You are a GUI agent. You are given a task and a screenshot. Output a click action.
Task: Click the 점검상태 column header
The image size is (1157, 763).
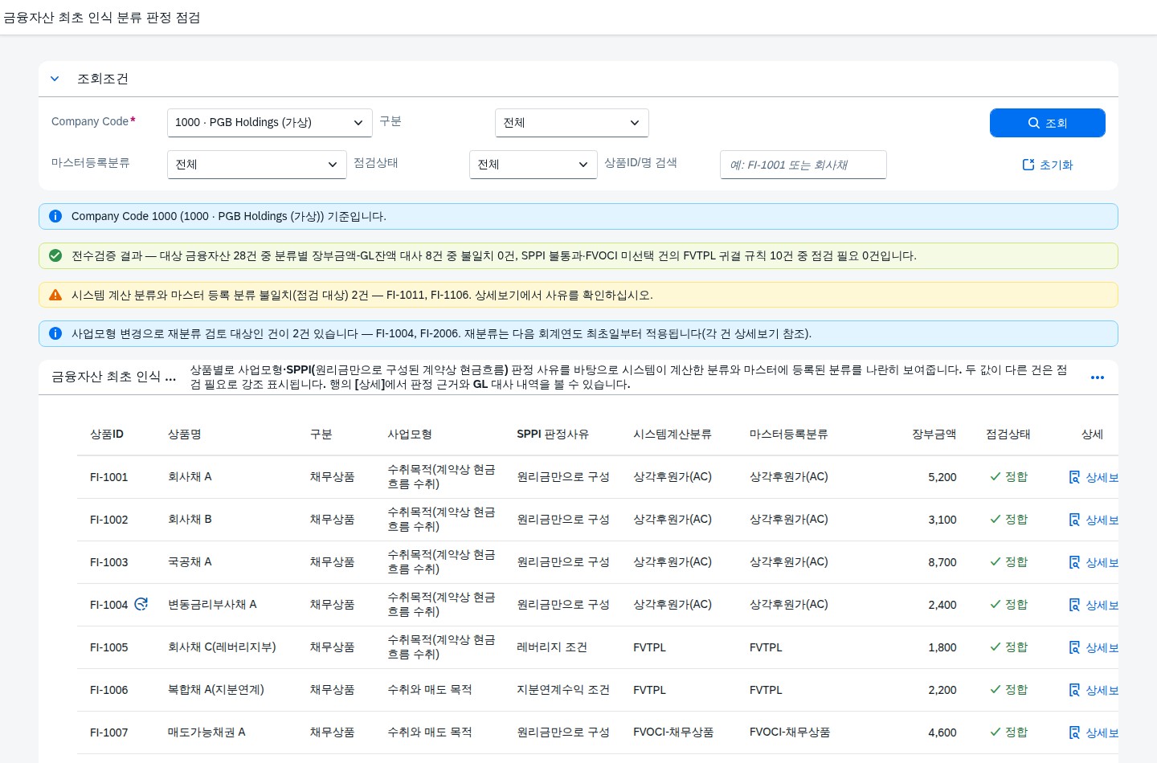pos(1008,434)
